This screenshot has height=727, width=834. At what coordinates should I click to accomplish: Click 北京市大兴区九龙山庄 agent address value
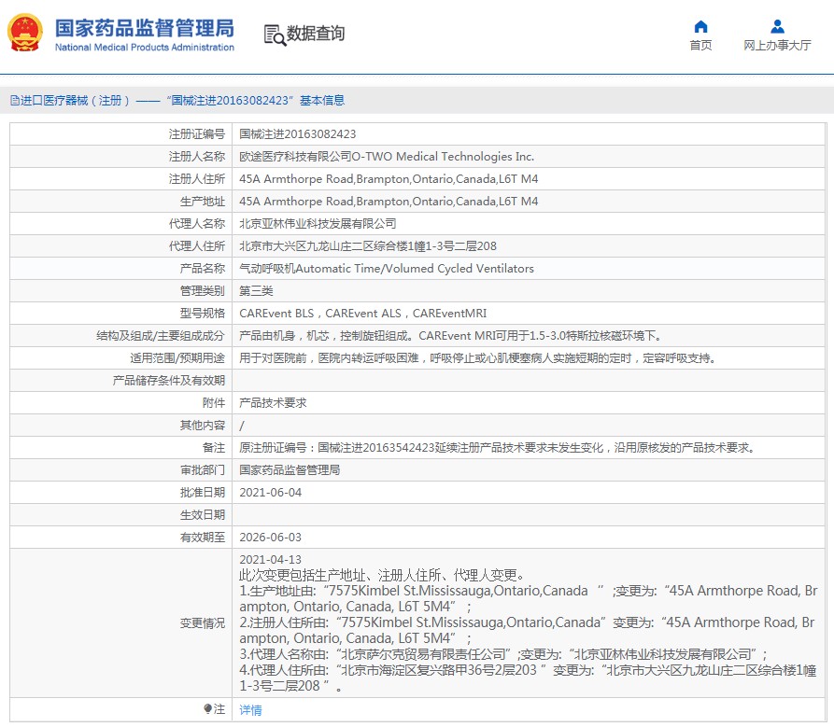[368, 246]
